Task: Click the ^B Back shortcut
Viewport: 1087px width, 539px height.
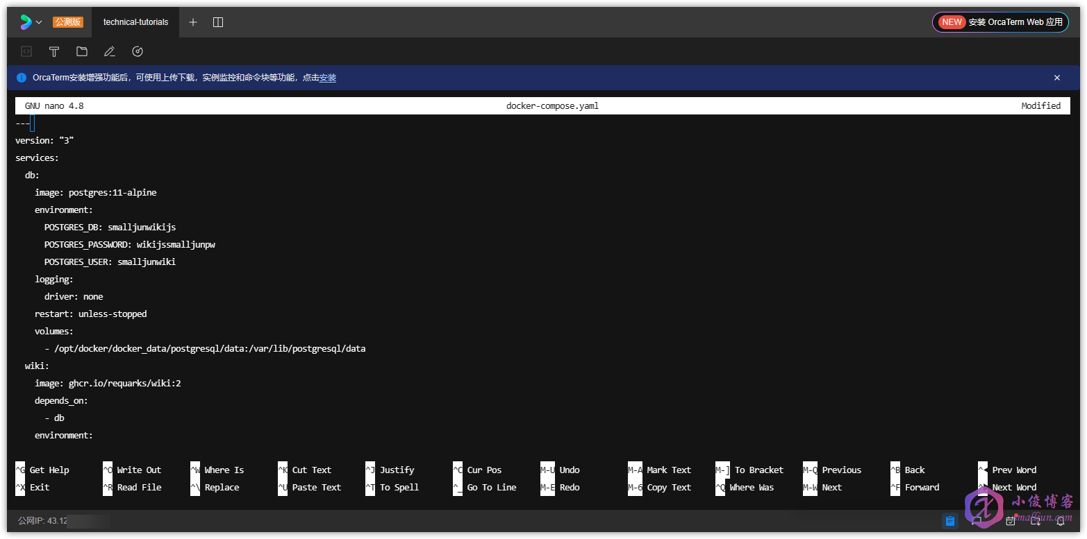Action: tap(908, 470)
